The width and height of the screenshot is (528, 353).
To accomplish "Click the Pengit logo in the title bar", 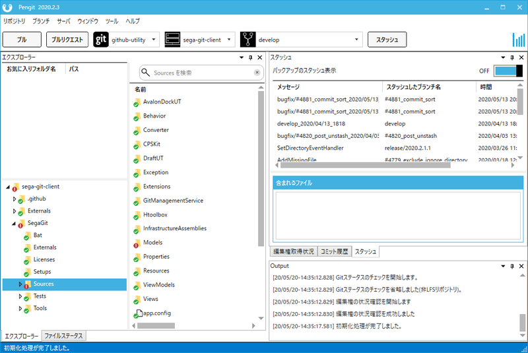I will 7,7.
